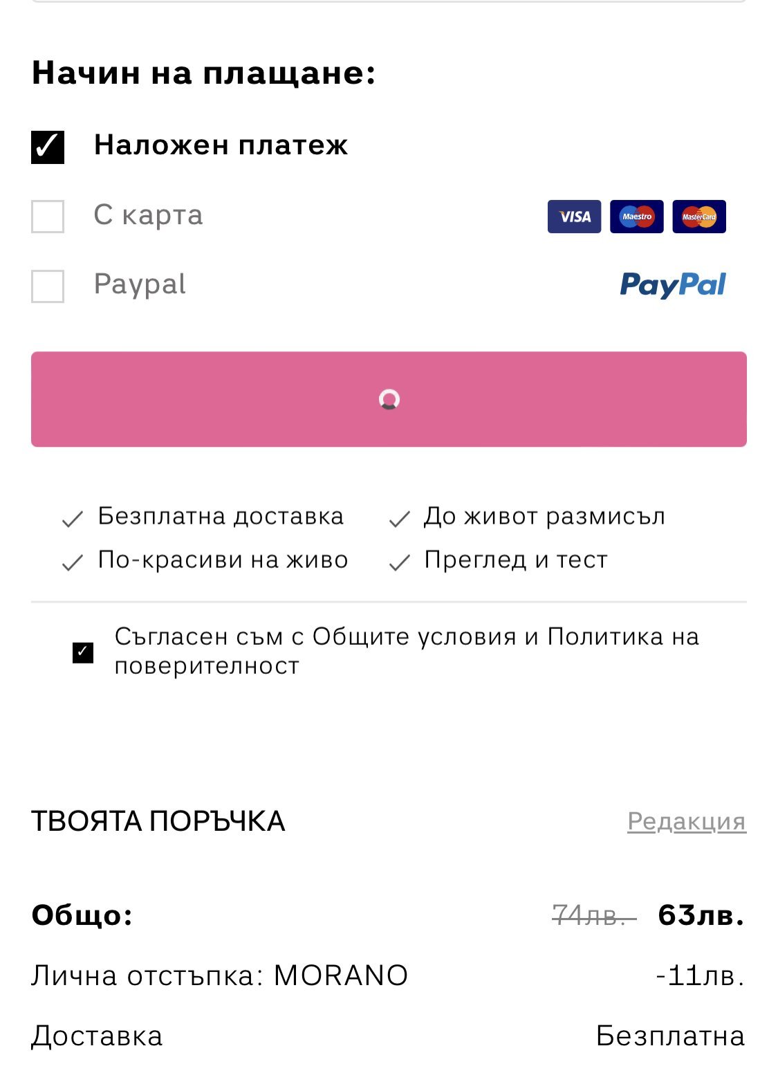Select the С карта payment checkbox
Screen dimensions: 778x1073
point(48,217)
